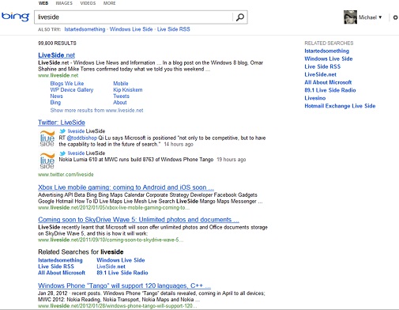The image size is (399, 310).
Task: Open the Kip Kniskern sitelink
Action: tap(128, 90)
